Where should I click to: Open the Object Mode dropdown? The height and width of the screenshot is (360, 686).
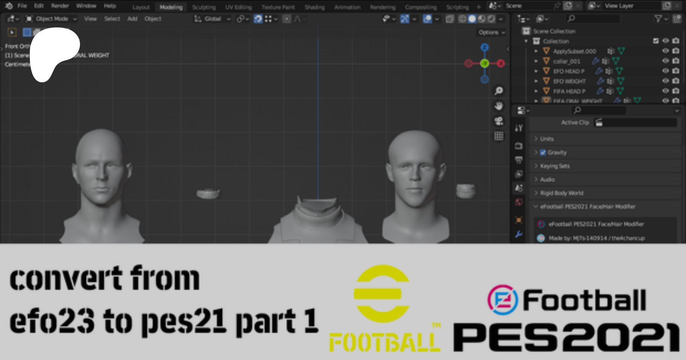point(51,19)
